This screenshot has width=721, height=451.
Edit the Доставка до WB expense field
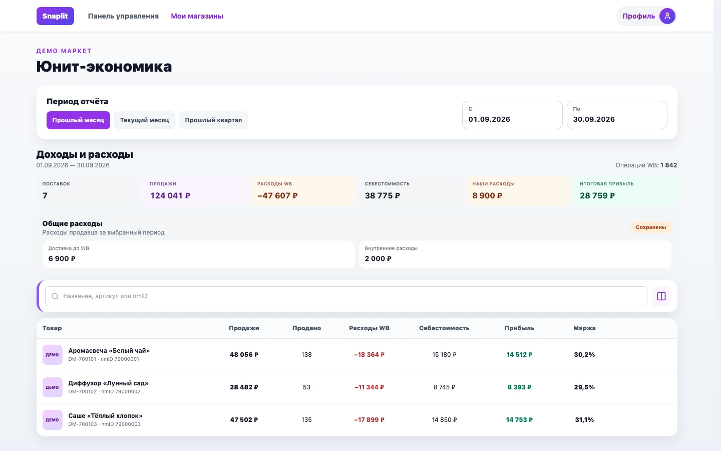pos(199,254)
